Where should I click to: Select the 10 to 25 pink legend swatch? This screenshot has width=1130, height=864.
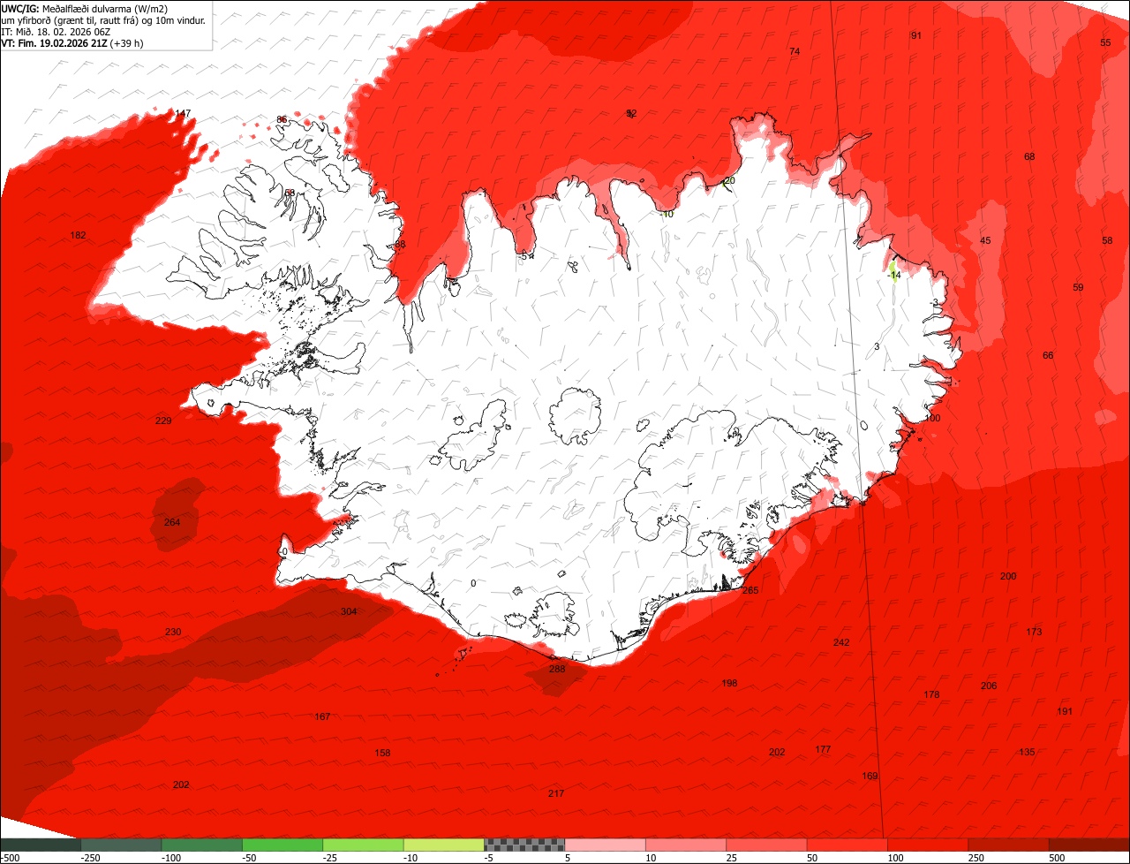(685, 844)
